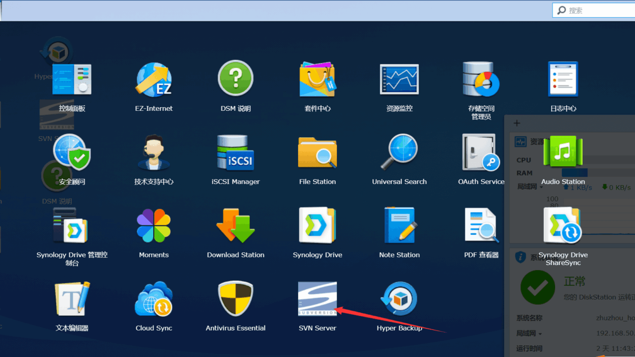Open 套件中心 package center
This screenshot has width=635, height=357.
(x=317, y=80)
